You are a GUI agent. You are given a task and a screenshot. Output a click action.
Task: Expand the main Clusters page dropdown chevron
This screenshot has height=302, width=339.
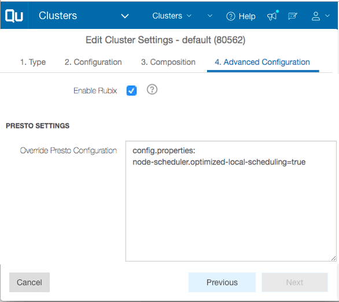coord(125,16)
